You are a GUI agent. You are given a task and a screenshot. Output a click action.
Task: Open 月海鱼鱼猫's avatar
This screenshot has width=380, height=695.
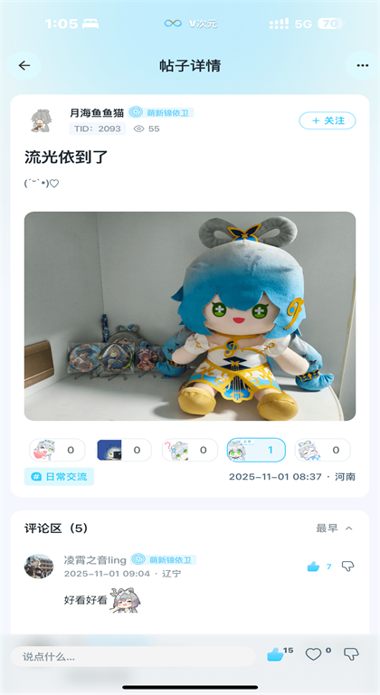click(42, 121)
